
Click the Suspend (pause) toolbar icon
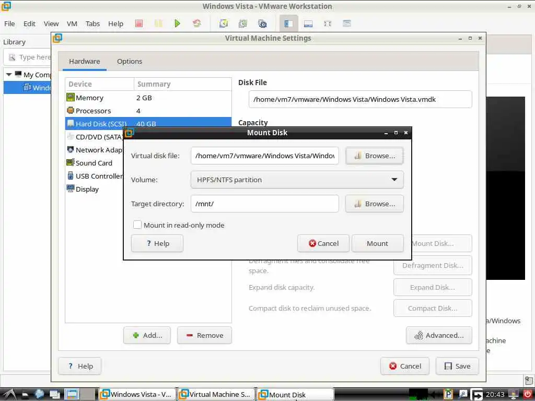(x=158, y=23)
